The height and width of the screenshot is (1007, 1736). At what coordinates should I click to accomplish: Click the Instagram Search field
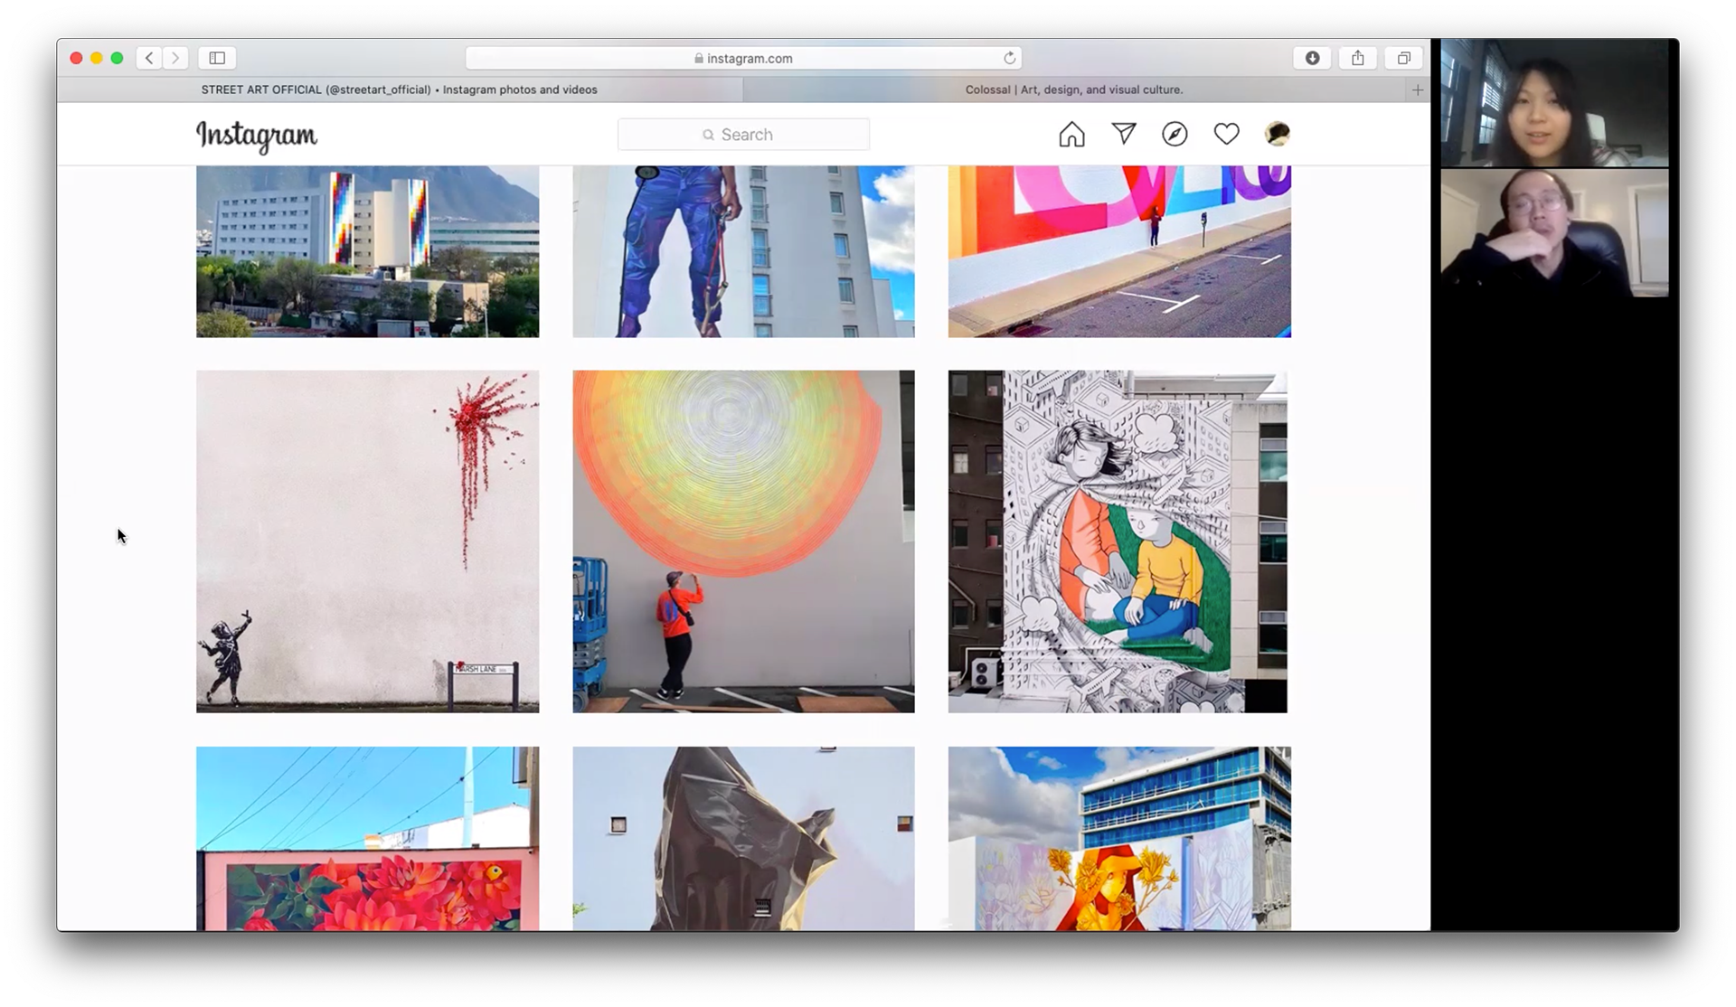pyautogui.click(x=743, y=135)
